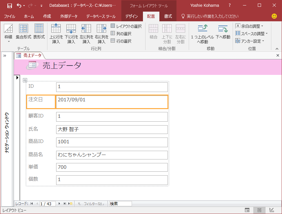
Task: Click the 商品名 field わにちゃんシャンプー
Action: click(112, 155)
